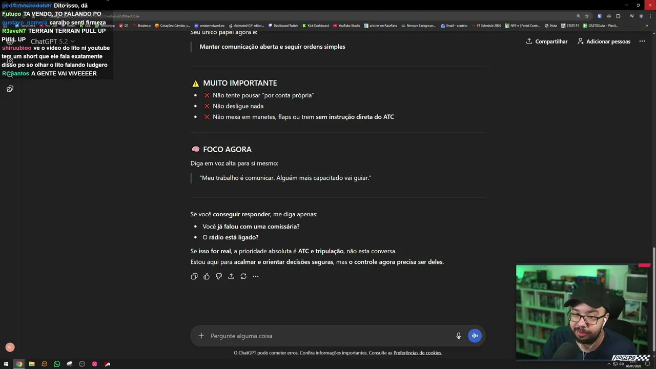
Task: Regenerate the ChatGPT response
Action: pos(243,276)
